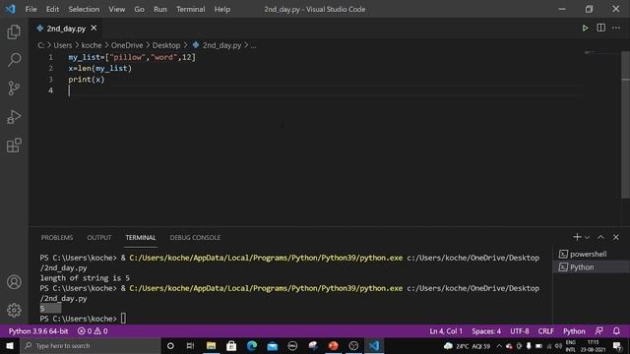The height and width of the screenshot is (354, 630).
Task: Click the koche breadcrumb segment
Action: coord(92,45)
